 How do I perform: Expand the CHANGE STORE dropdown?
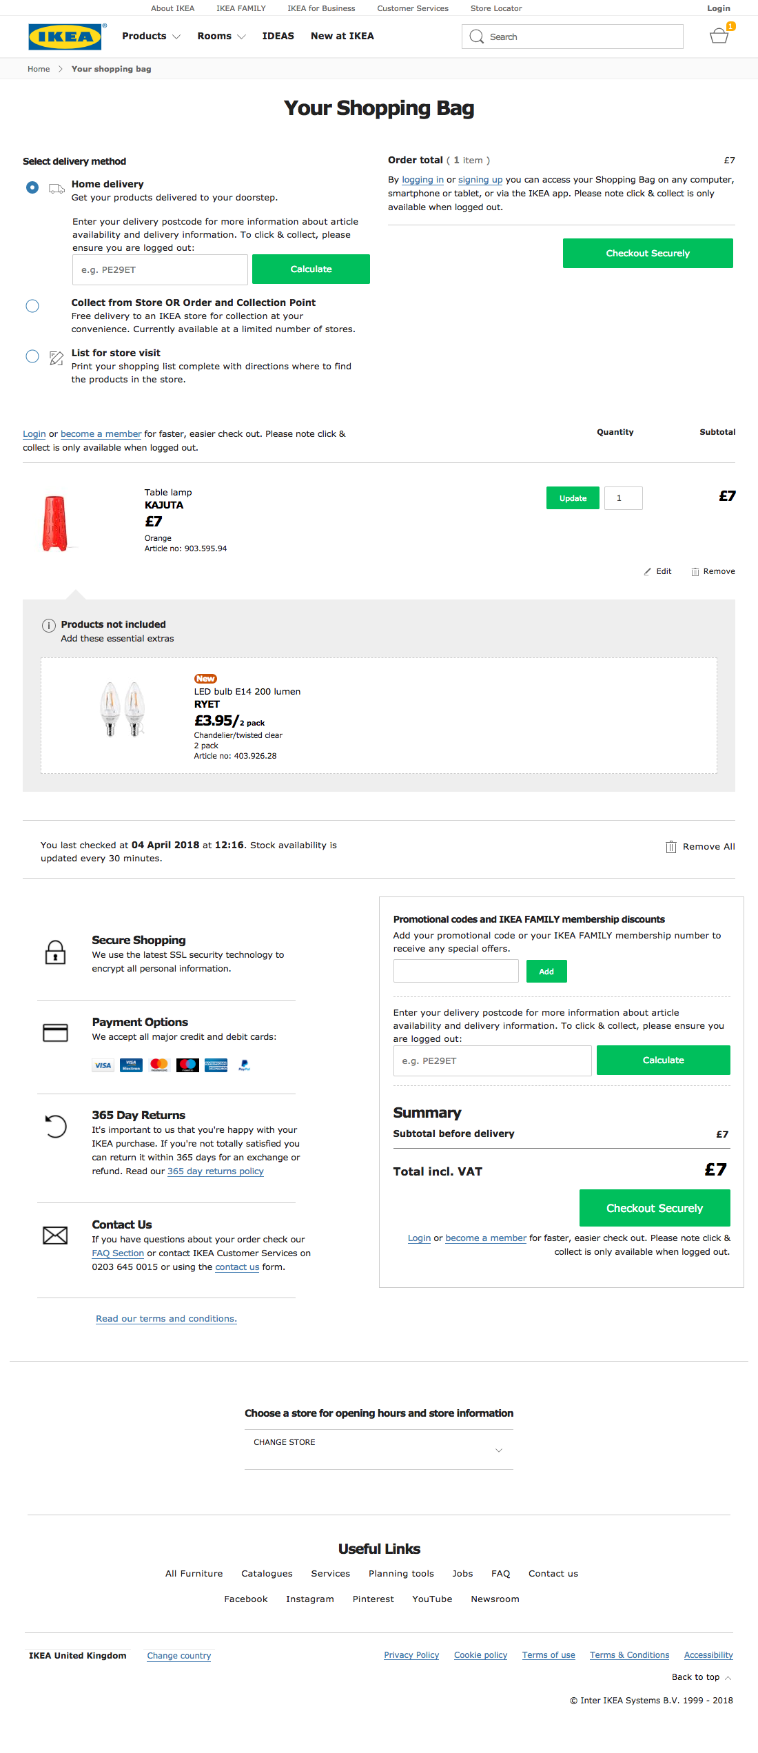pyautogui.click(x=378, y=1442)
